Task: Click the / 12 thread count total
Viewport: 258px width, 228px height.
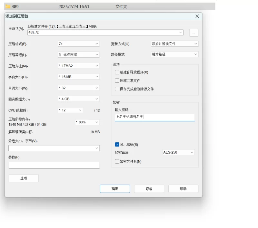Action: click(x=97, y=110)
